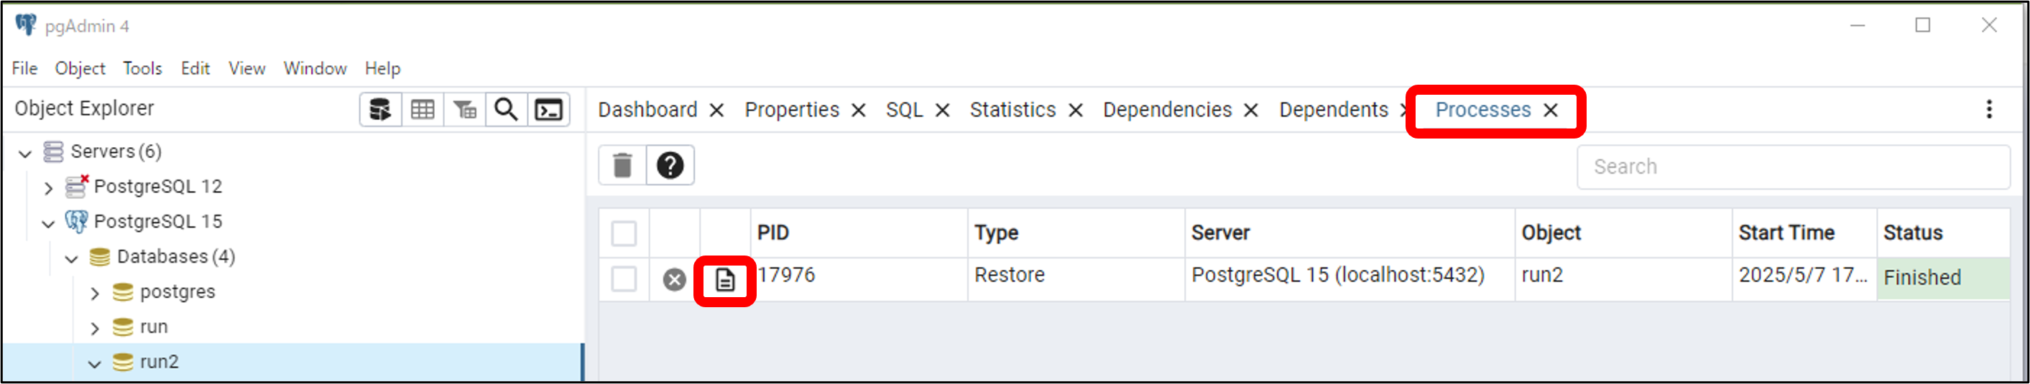Viewport: 2030px width, 384px height.
Task: Collapse the Databases (4) node
Action: [x=72, y=258]
